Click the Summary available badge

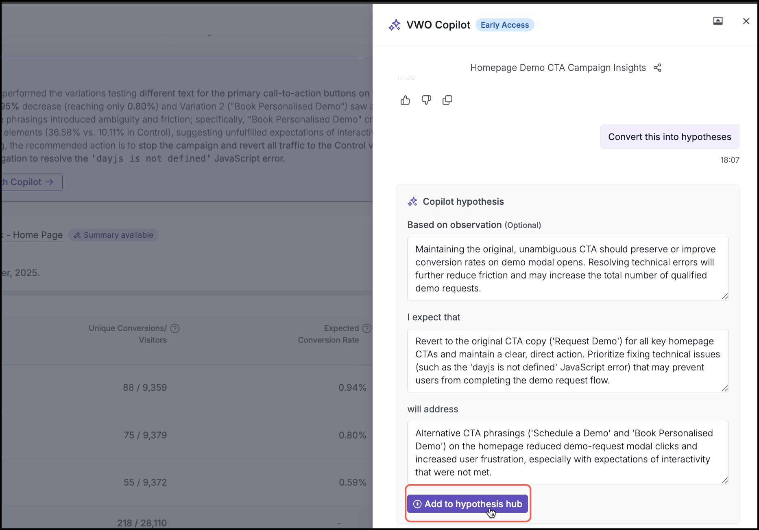click(x=113, y=235)
